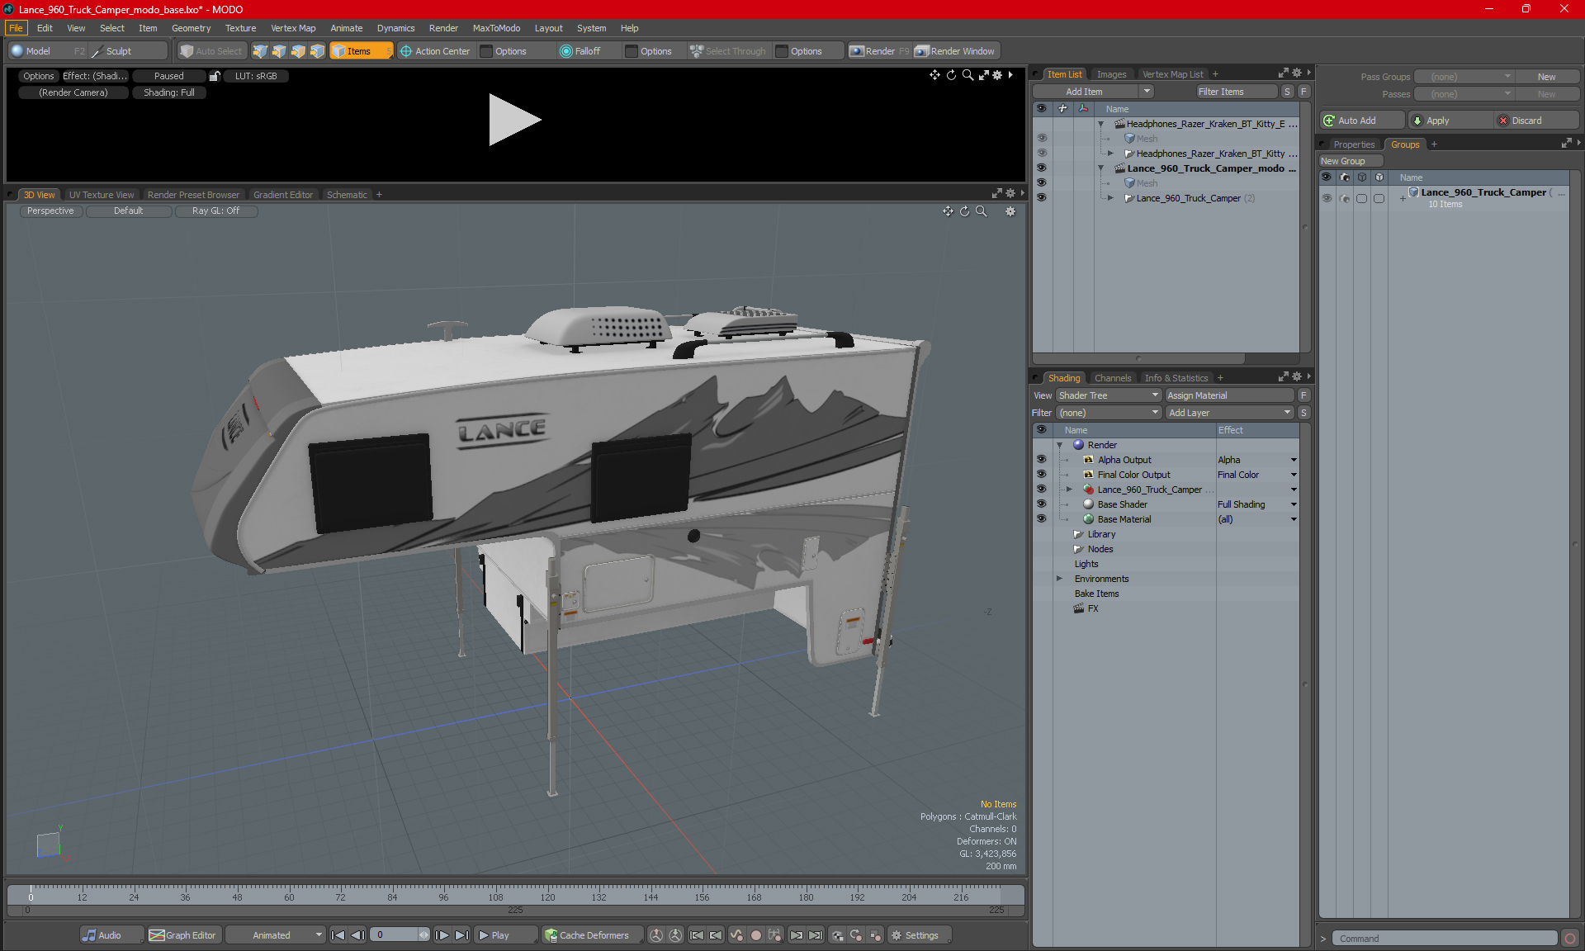Open Render Window
This screenshot has width=1585, height=951.
(x=955, y=51)
